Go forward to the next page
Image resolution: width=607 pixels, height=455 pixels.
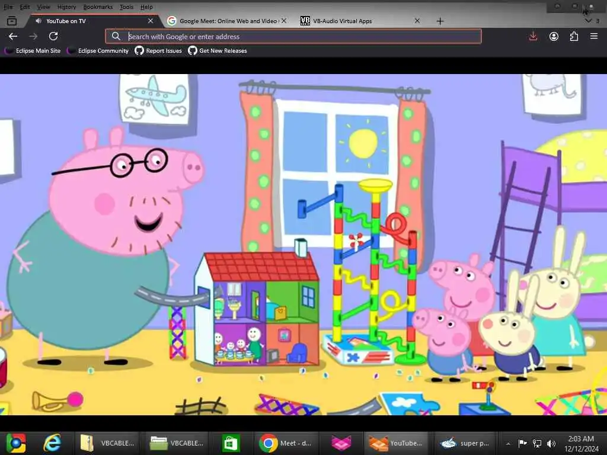(33, 36)
